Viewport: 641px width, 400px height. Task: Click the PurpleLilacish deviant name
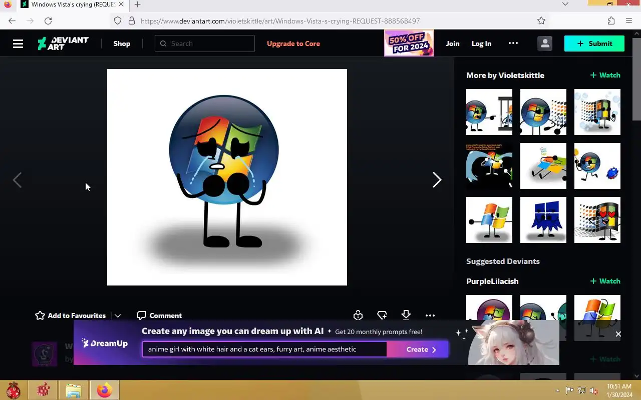(492, 281)
